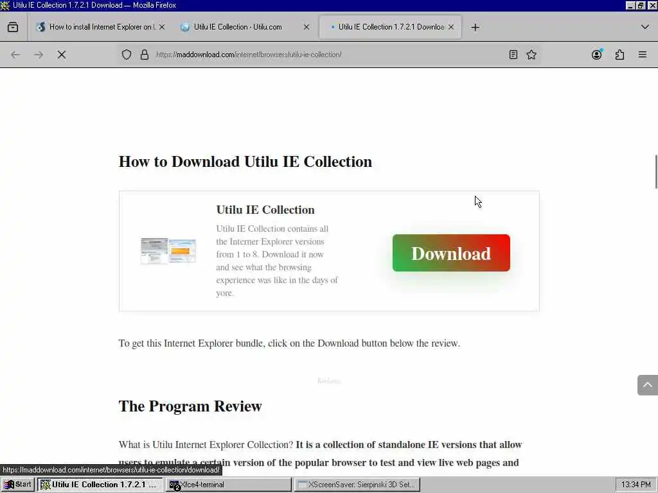Go forward to next page
658x493 pixels.
[38, 55]
